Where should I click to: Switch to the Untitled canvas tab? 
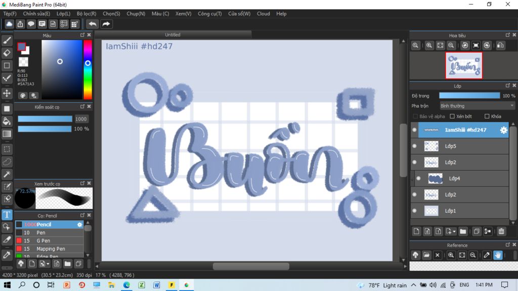pos(173,35)
